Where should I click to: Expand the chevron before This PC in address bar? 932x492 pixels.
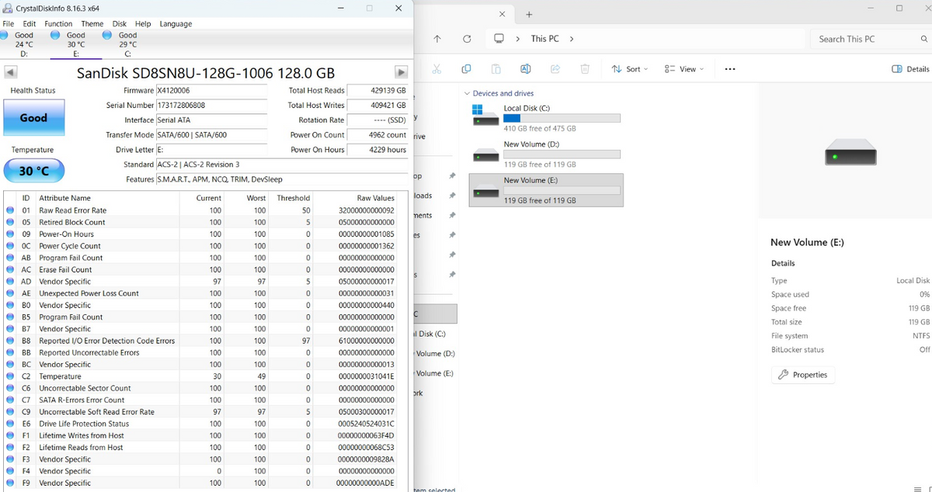point(518,39)
